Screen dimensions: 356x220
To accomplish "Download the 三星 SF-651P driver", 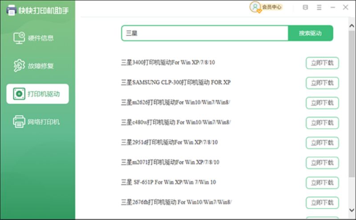I will pos(322,183).
